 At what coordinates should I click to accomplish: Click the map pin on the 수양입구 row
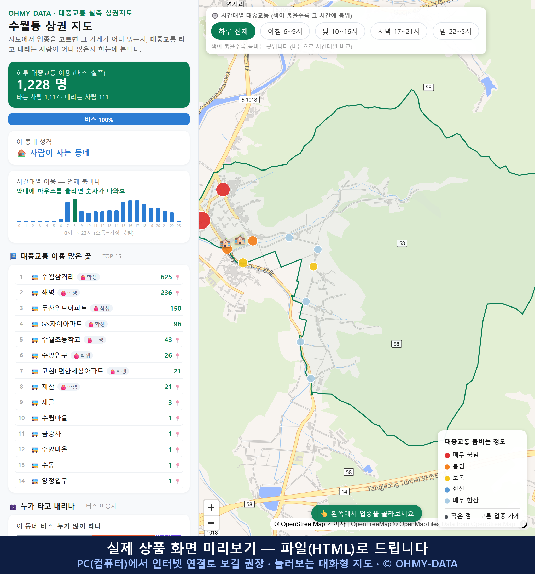[178, 355]
